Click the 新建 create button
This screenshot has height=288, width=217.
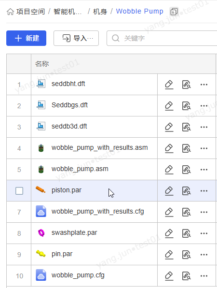[x=26, y=38]
